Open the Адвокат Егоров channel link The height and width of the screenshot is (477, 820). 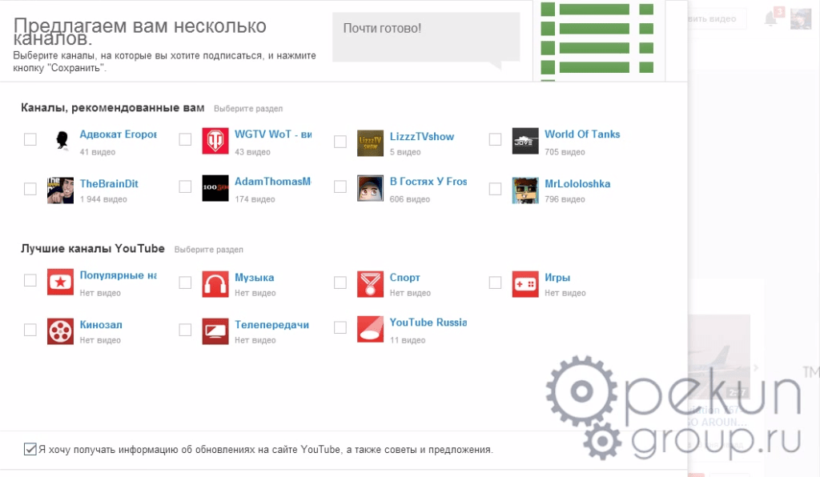tap(119, 134)
